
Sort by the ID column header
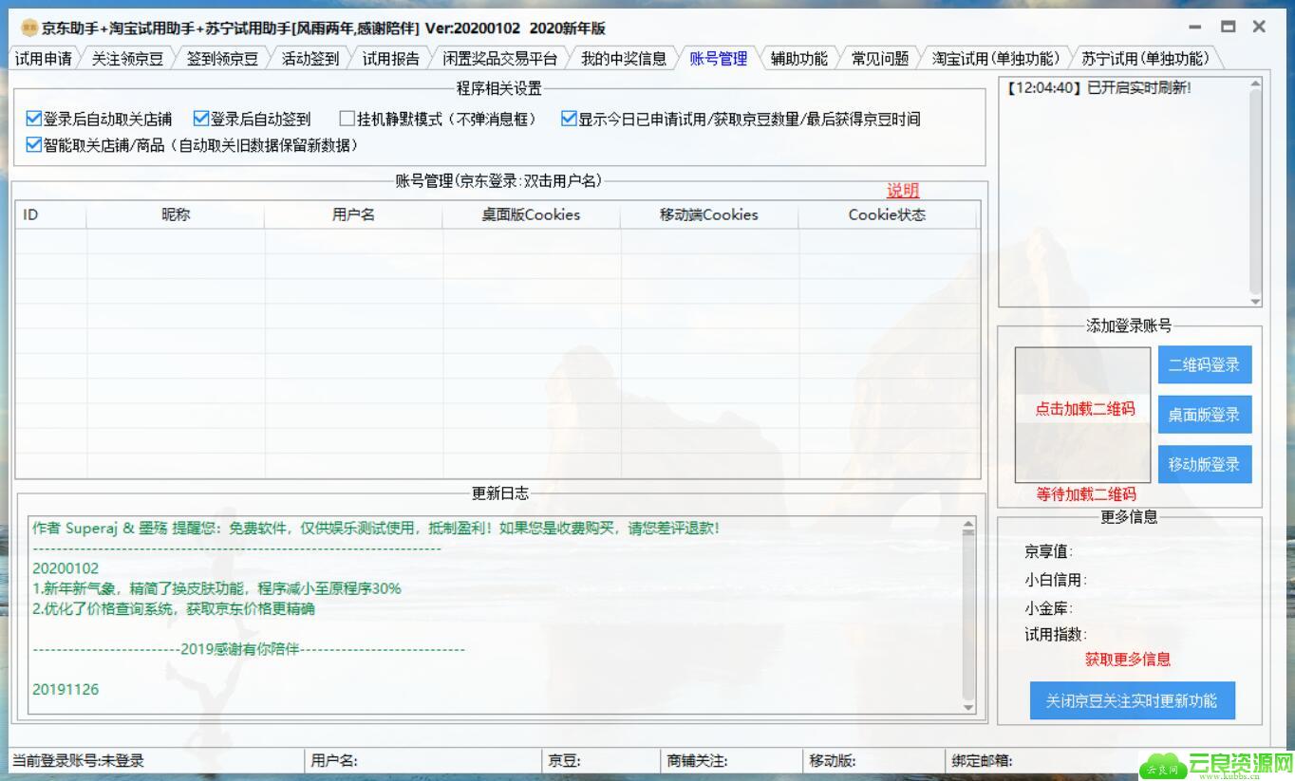pos(50,214)
